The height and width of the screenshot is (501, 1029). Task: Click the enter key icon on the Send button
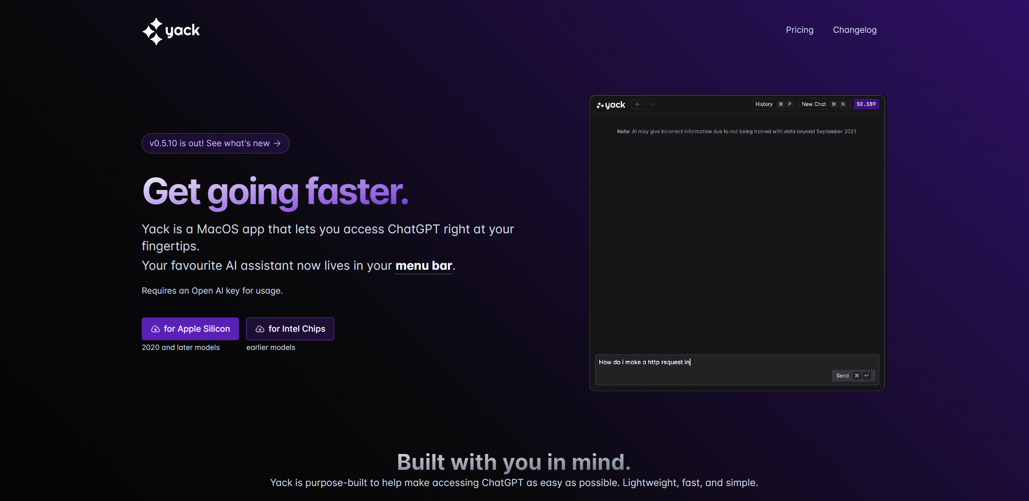[867, 376]
